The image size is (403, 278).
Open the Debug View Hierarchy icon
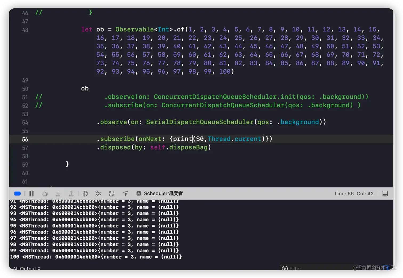[85, 194]
